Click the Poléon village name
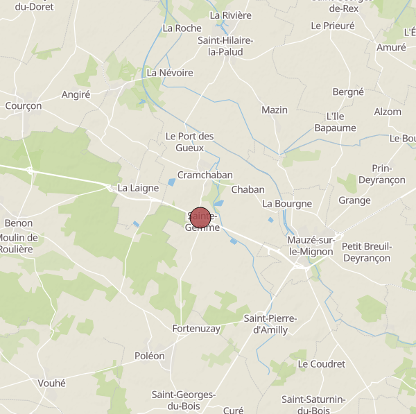416x414 pixels. 150,356
